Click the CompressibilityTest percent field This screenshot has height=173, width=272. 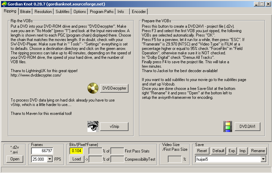[x=95, y=159]
